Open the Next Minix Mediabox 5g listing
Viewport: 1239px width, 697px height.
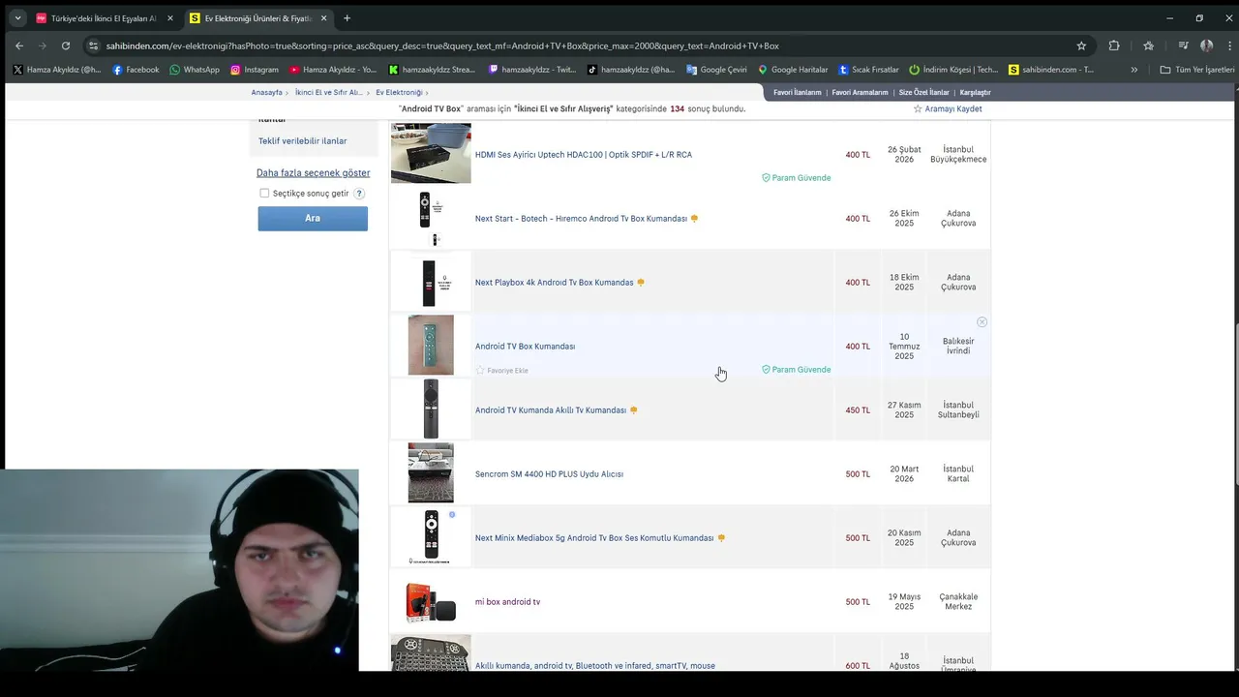[593, 538]
